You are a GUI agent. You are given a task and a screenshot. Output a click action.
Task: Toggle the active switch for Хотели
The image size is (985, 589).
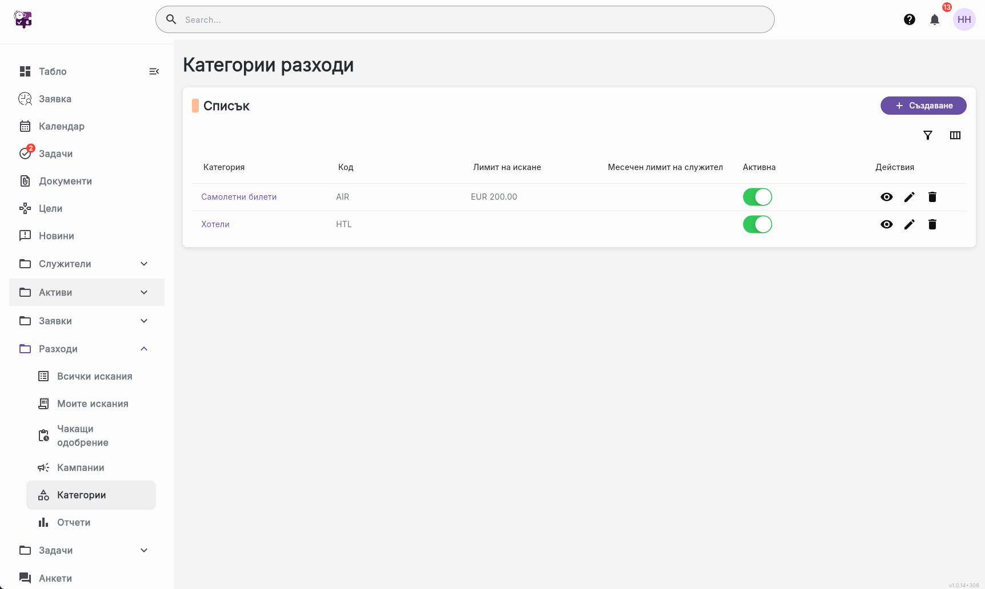758,224
